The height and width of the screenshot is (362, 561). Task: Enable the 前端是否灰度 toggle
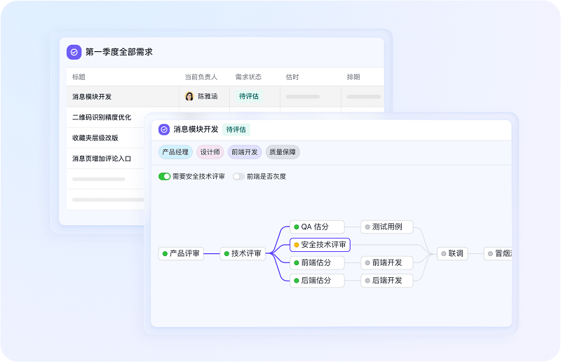coord(238,176)
